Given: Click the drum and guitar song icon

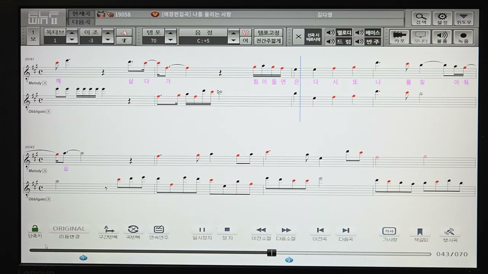Looking at the screenshot, I should [105, 14].
